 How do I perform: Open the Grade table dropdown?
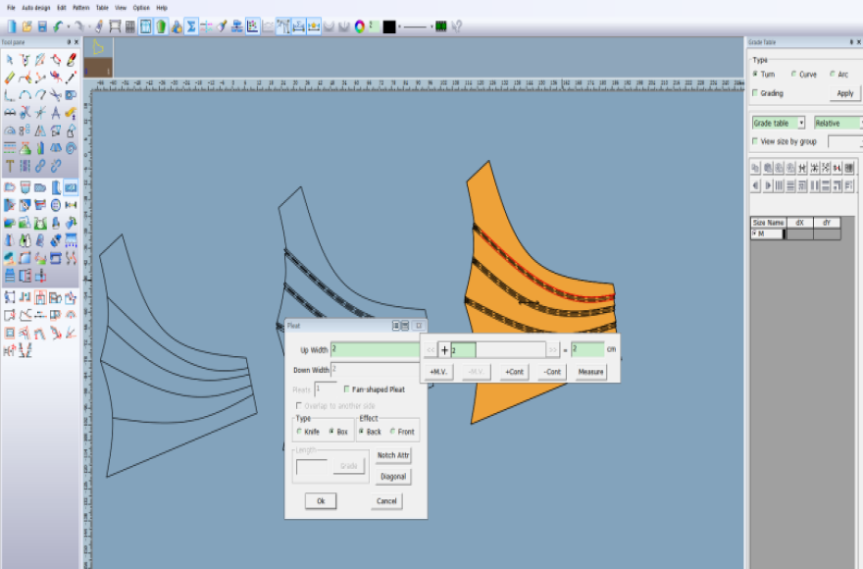coord(800,124)
